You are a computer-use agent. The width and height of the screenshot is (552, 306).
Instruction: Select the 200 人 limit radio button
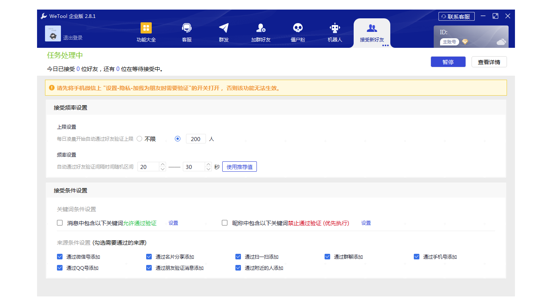178,139
